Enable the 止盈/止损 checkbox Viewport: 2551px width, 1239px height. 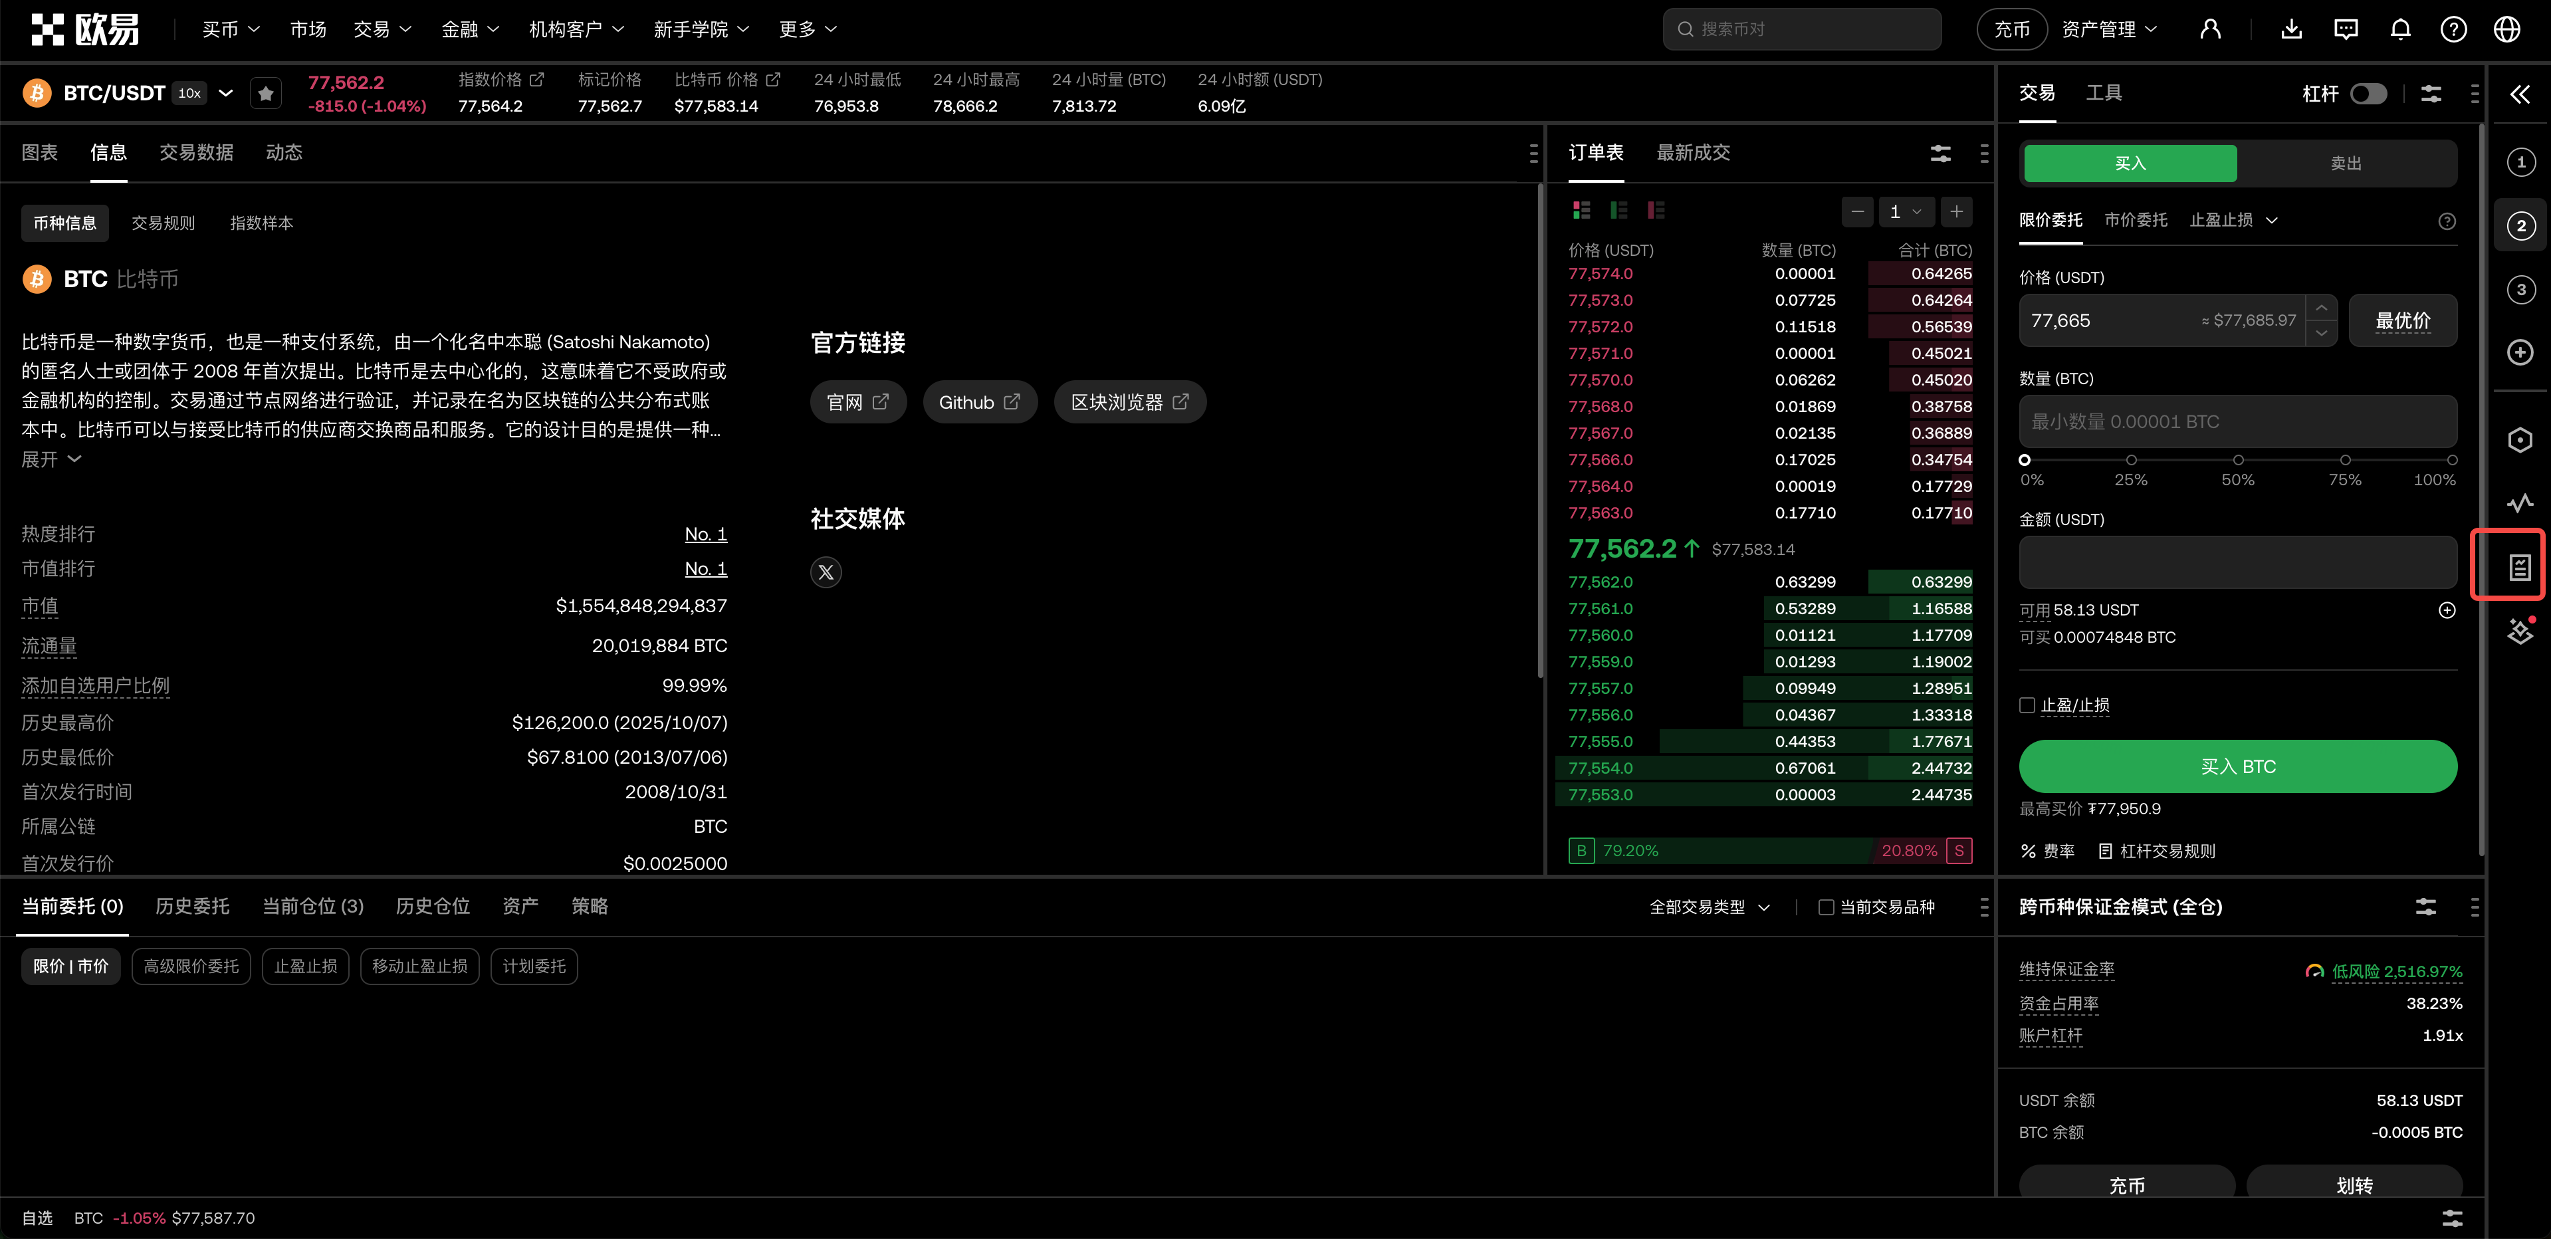2027,705
